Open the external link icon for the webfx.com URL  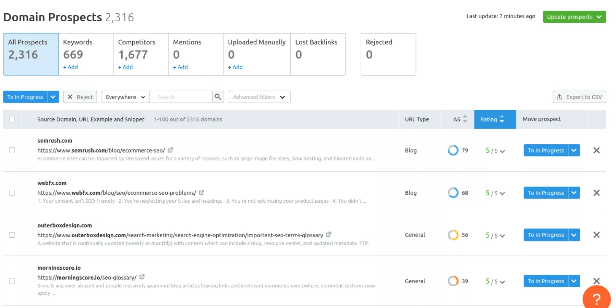click(202, 192)
